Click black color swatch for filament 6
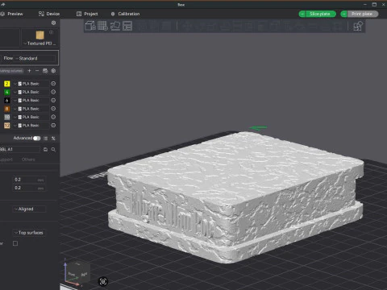 [x=7, y=101]
